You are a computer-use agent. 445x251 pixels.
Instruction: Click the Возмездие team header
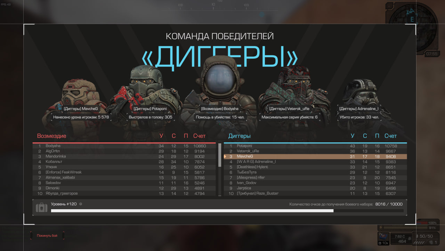tap(51, 136)
